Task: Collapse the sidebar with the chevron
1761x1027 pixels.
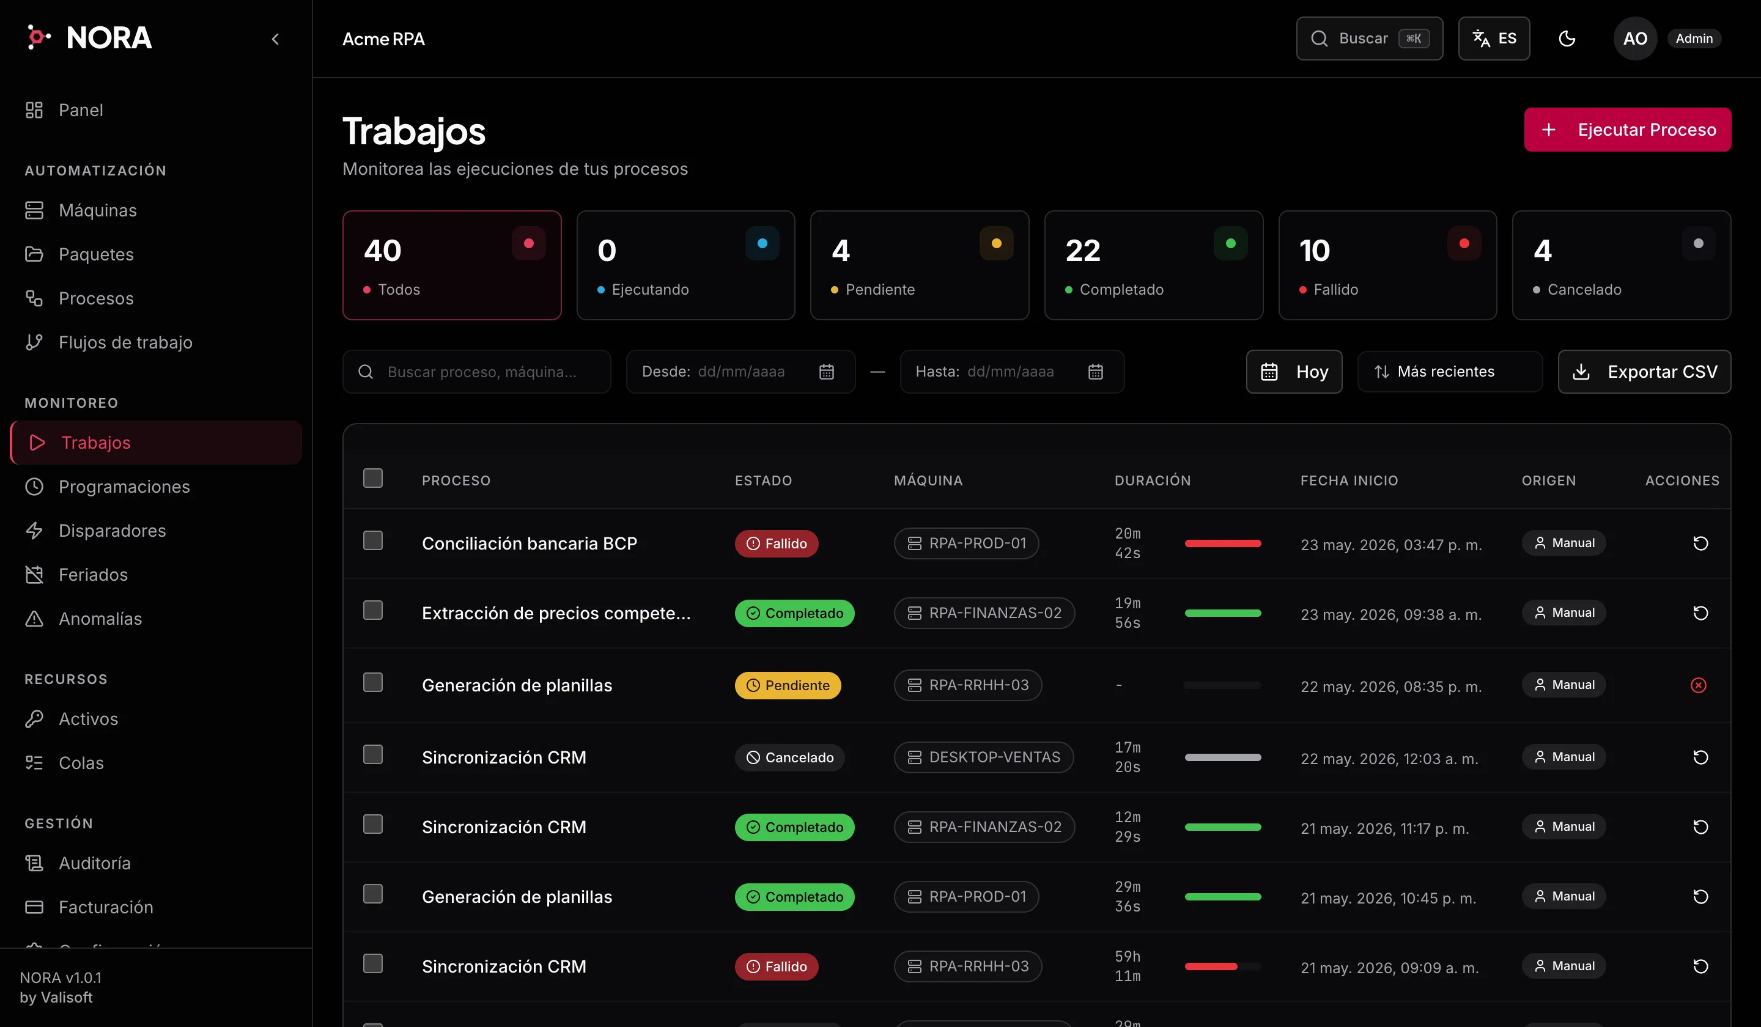Action: (275, 39)
